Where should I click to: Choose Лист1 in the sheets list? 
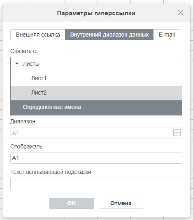click(96, 79)
